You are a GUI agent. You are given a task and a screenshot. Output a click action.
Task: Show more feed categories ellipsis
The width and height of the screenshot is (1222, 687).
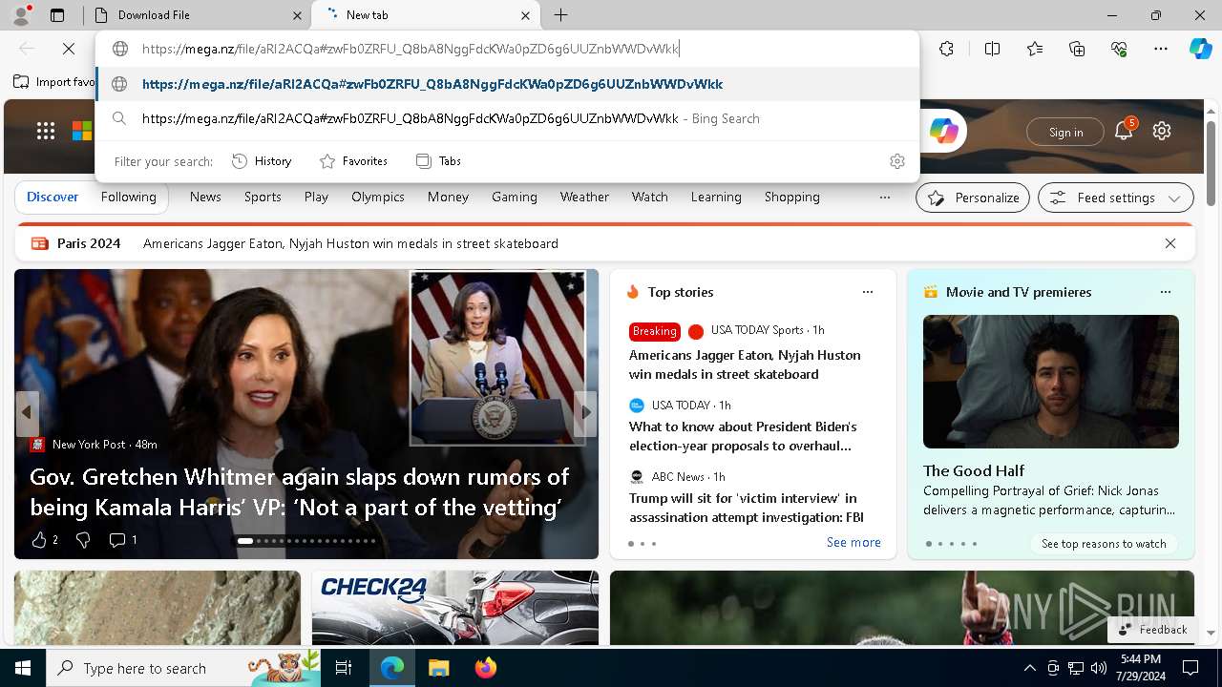pos(885,198)
